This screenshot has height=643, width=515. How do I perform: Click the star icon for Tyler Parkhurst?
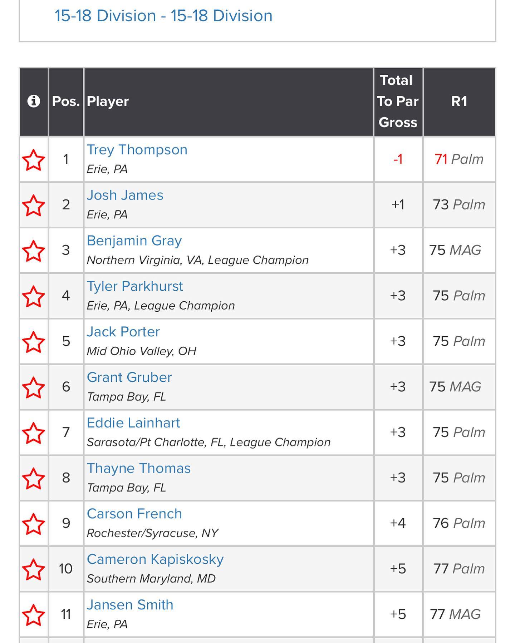34,296
